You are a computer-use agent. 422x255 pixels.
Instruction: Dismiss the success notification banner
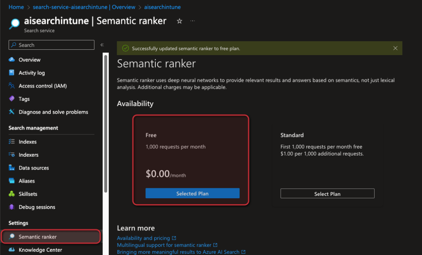point(395,48)
